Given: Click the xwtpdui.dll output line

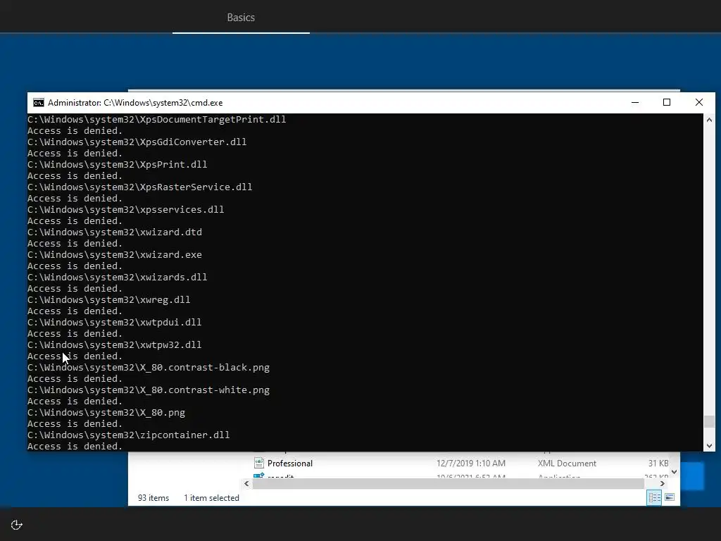Looking at the screenshot, I should pyautogui.click(x=115, y=323).
